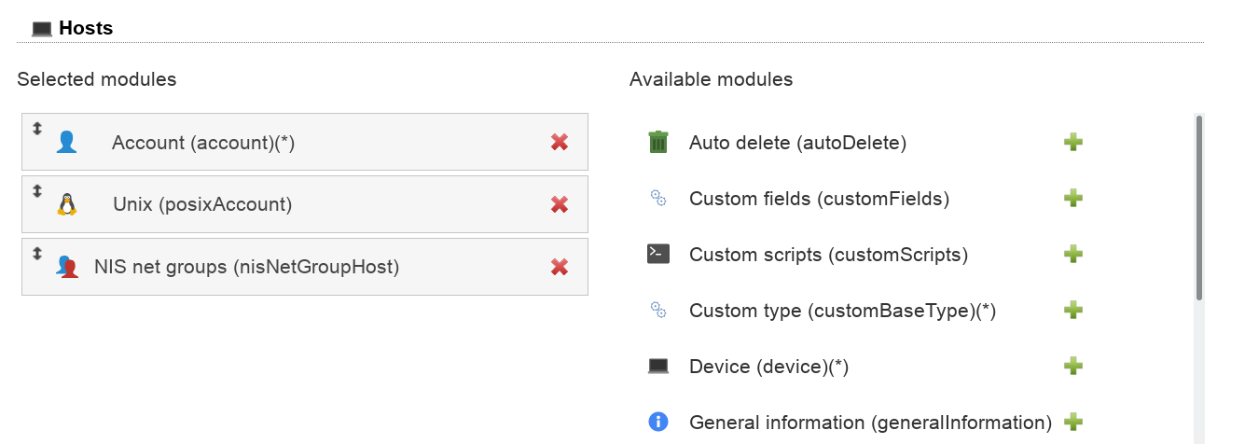Click the available modules list scrollbar

(x=1199, y=207)
